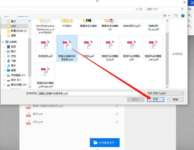194x150 pixels.
Task: Open the [NoTitle]haokan.baidu.com folder
Action: point(45,26)
